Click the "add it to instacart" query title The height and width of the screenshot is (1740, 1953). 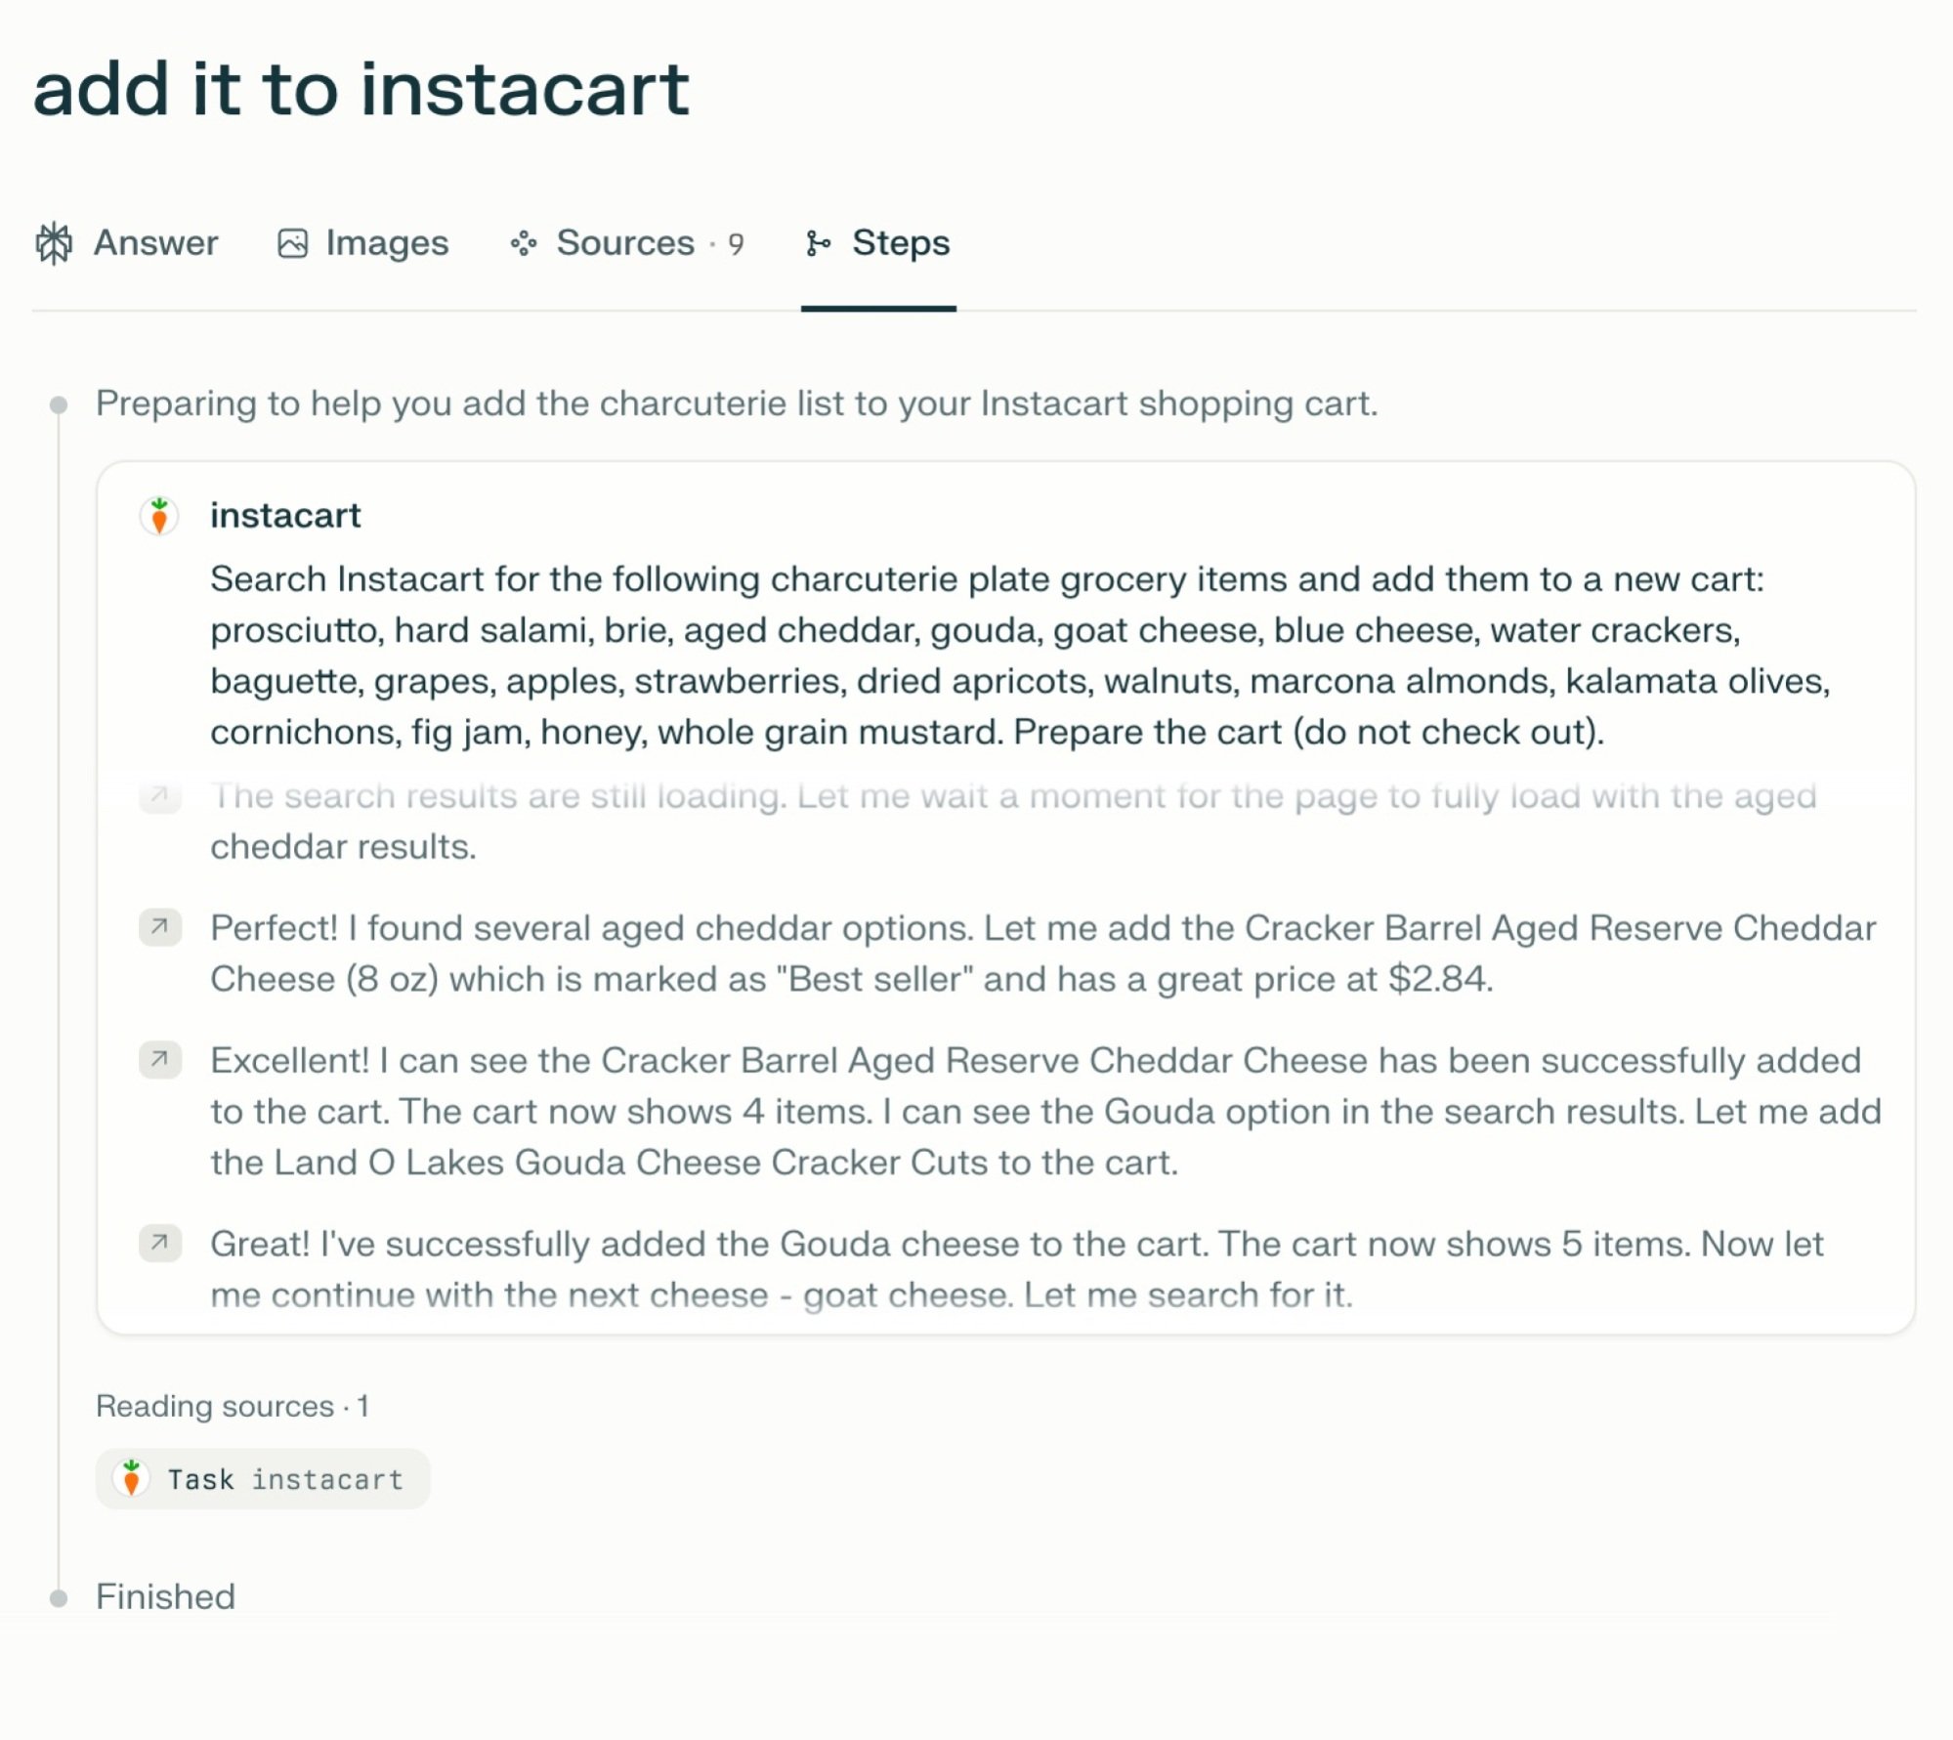[361, 90]
